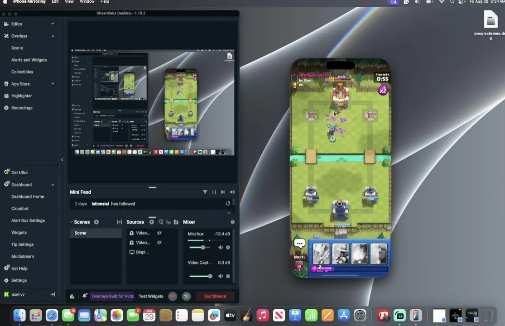Screen dimensions: 505x326
Task: Skip to the next Mini Feed alert
Action: tap(223, 192)
